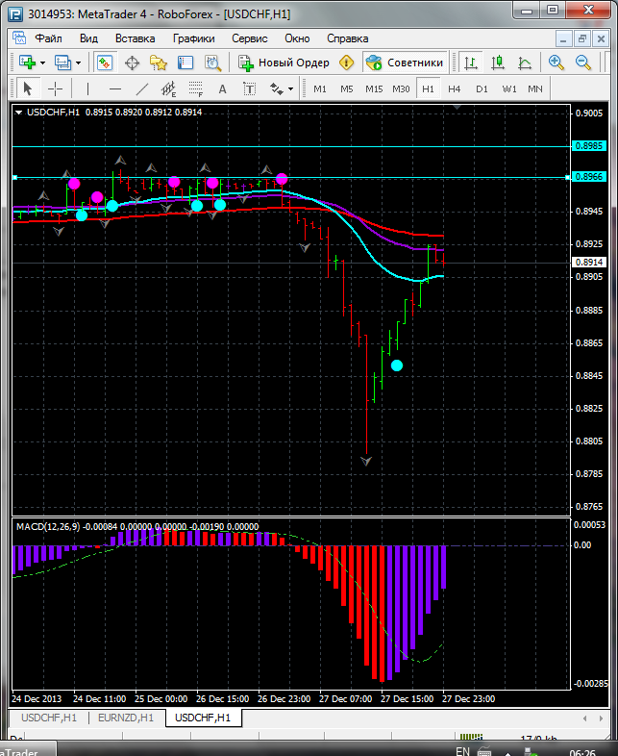Select the H4 timeframe
The width and height of the screenshot is (618, 756).
pos(455,88)
